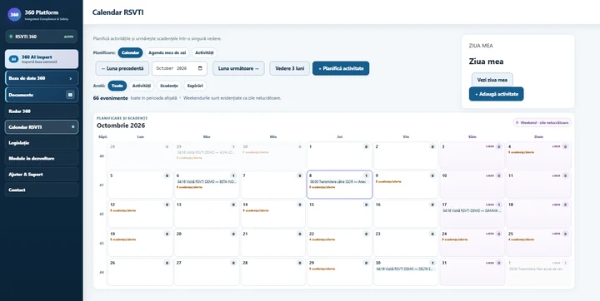Click the Planifică activitate button
The image size is (600, 301).
pyautogui.click(x=341, y=68)
